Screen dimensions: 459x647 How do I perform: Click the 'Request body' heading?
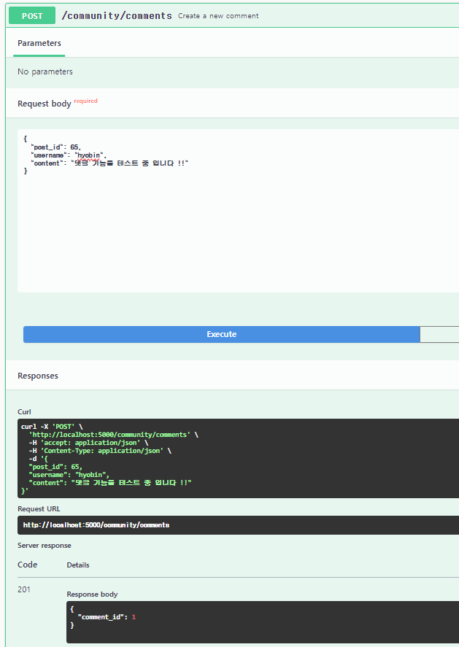45,104
